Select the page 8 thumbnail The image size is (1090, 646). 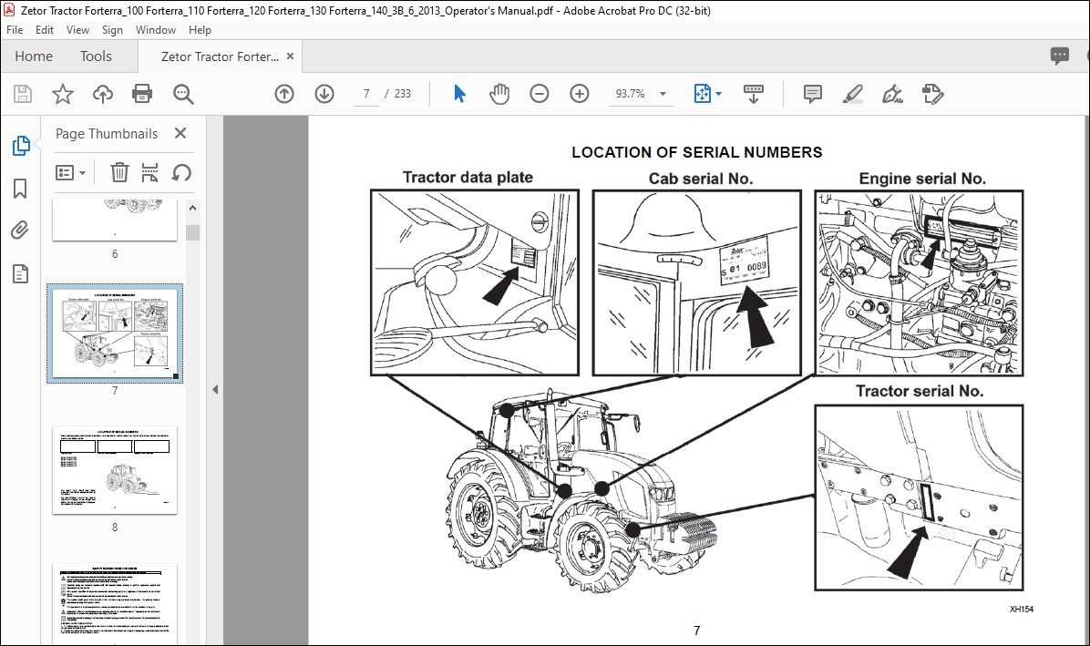pyautogui.click(x=115, y=470)
